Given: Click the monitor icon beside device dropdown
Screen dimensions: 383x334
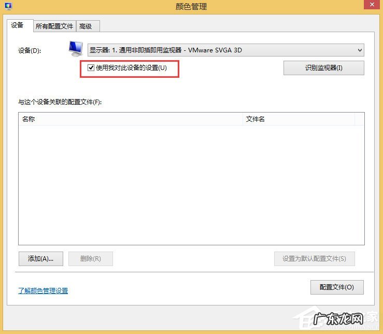Looking at the screenshot, I should click(76, 49).
